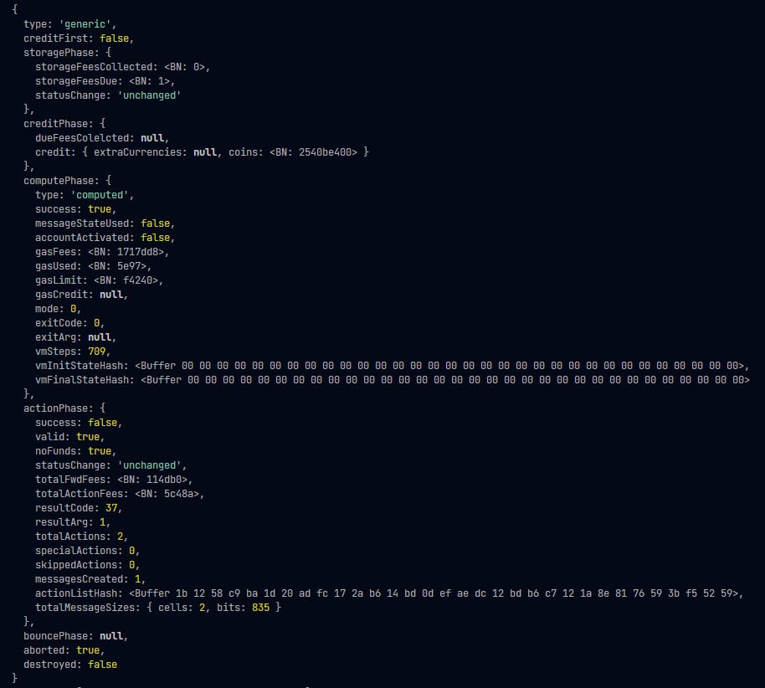Select resultArg: 1 line
Viewport: 765px width, 688px height.
click(x=73, y=522)
